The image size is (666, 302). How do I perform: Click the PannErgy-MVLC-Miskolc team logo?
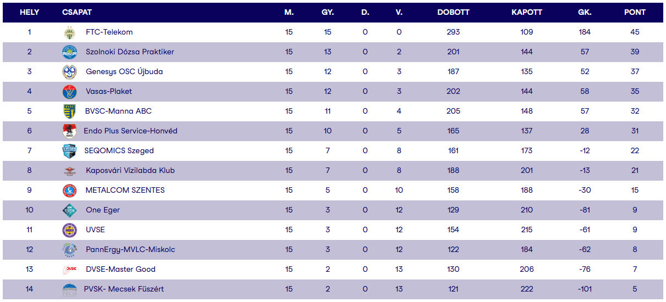click(x=69, y=250)
